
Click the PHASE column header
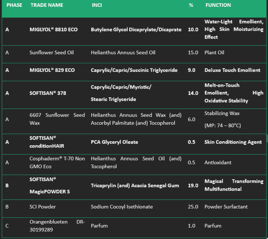14,5
